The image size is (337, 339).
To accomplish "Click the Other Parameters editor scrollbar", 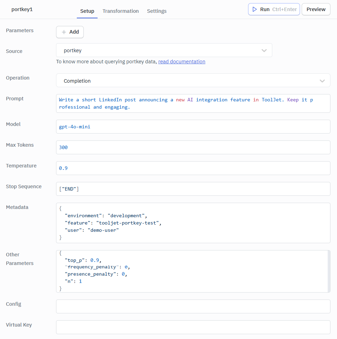I will 329,271.
